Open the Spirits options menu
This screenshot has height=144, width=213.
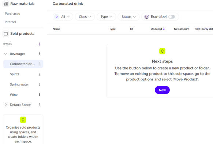click(40, 74)
